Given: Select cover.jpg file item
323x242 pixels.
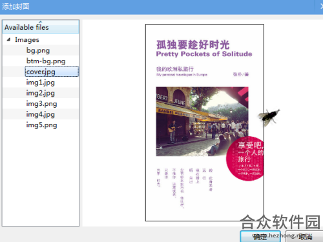Looking at the screenshot, I should (52, 72).
